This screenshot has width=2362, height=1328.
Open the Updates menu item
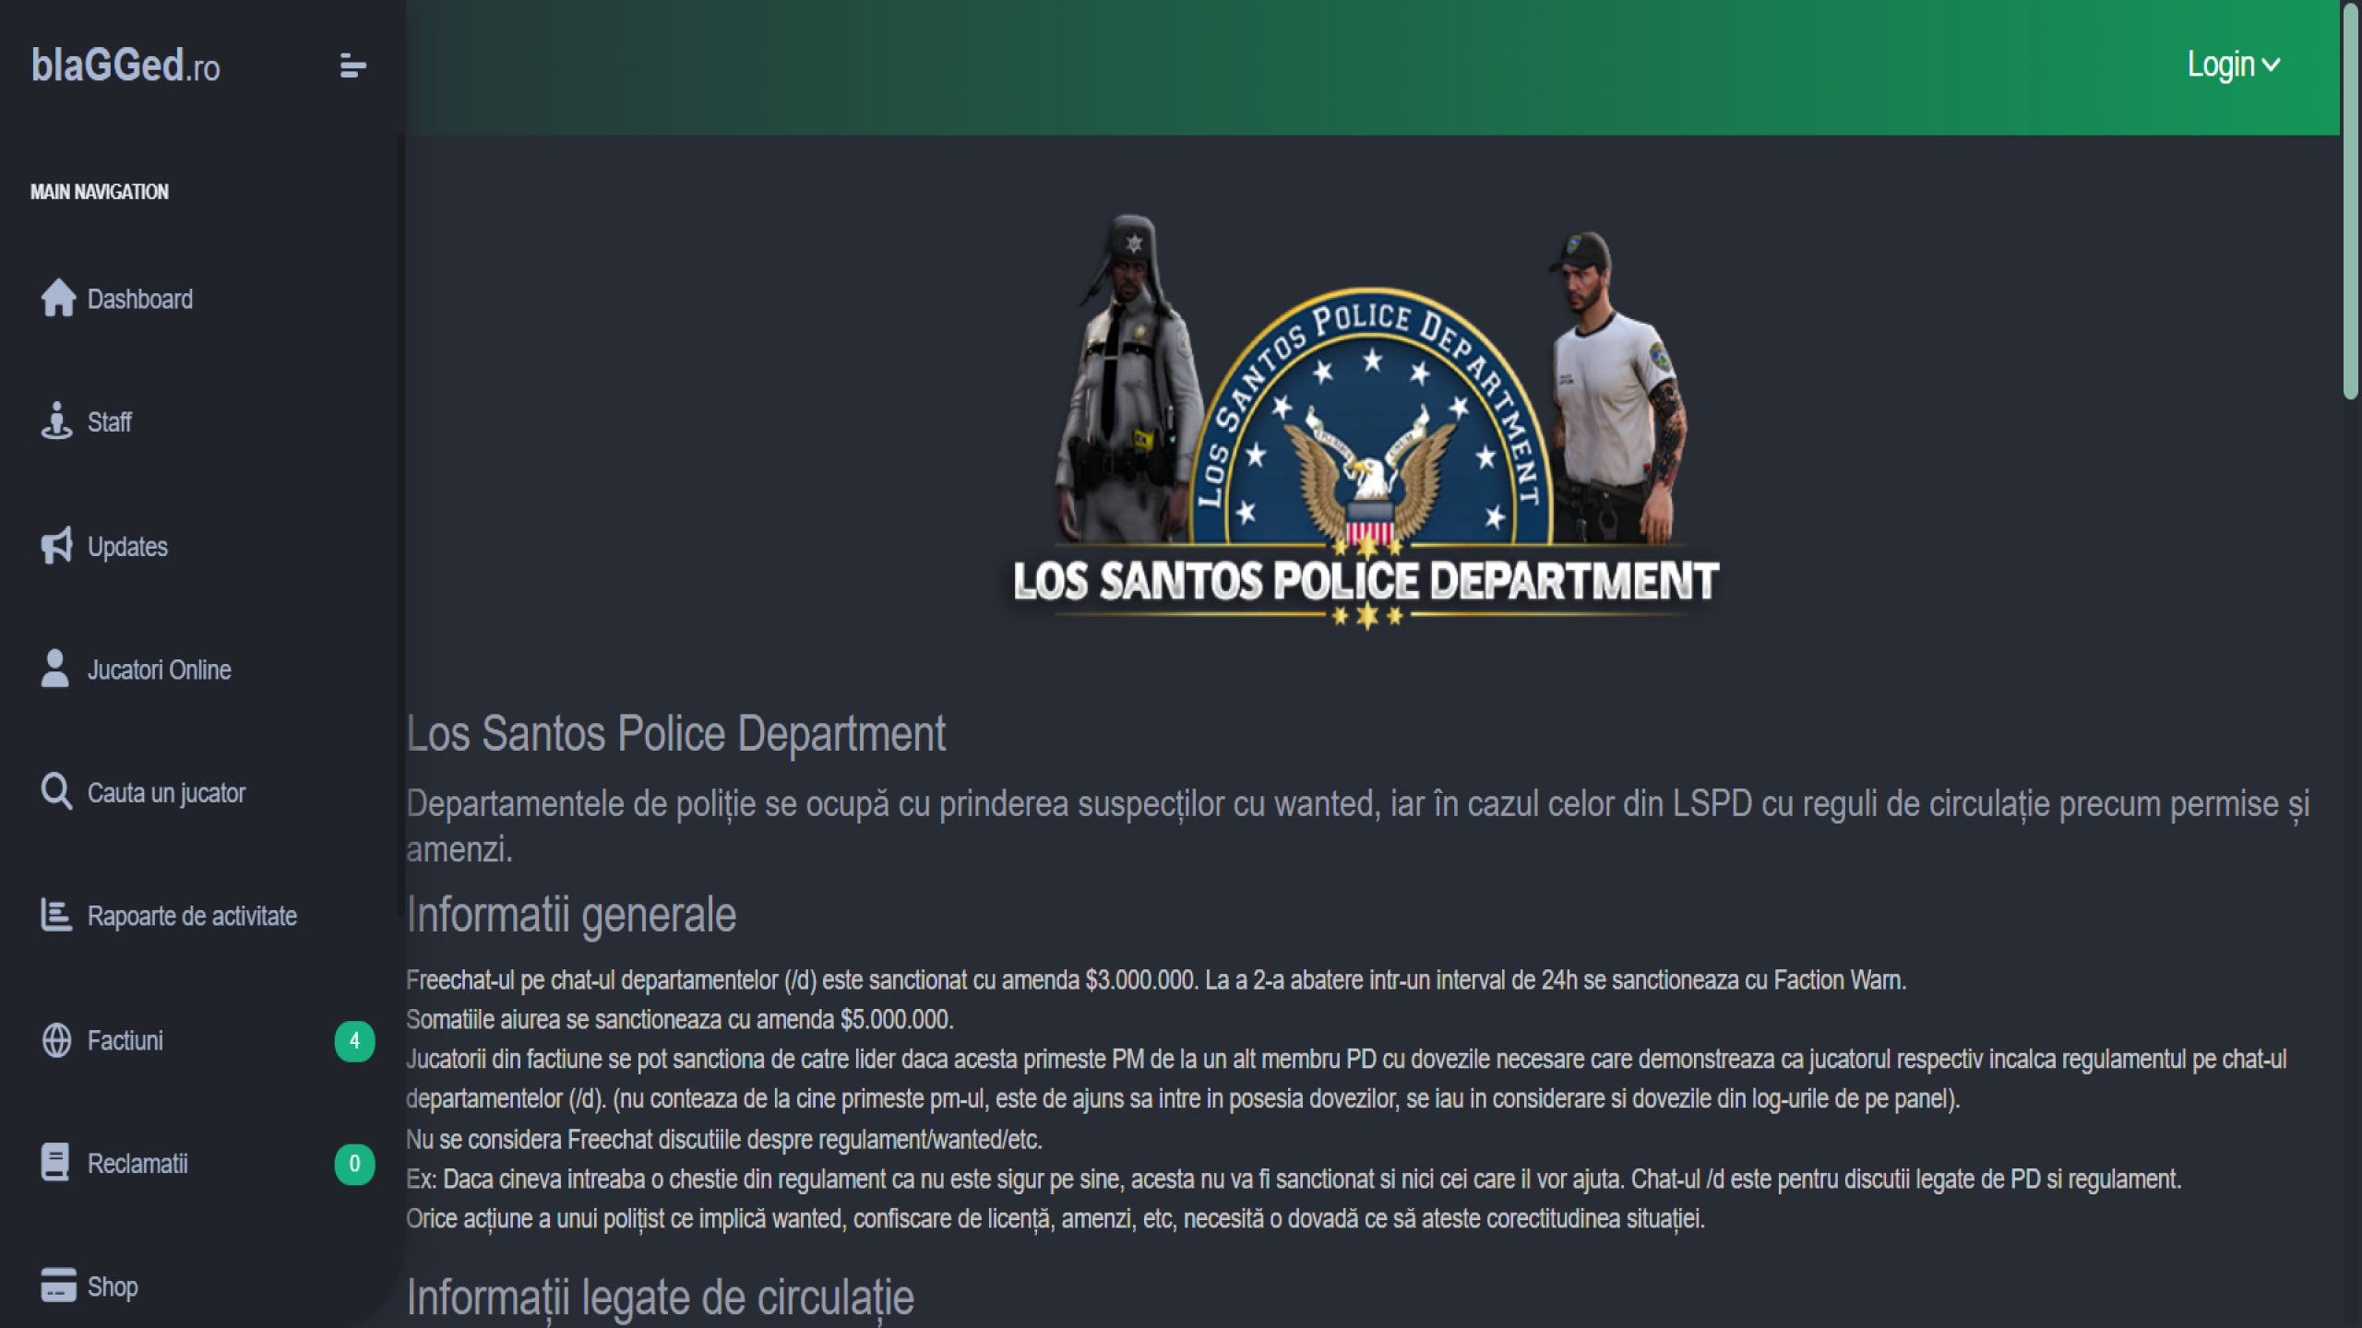click(127, 547)
